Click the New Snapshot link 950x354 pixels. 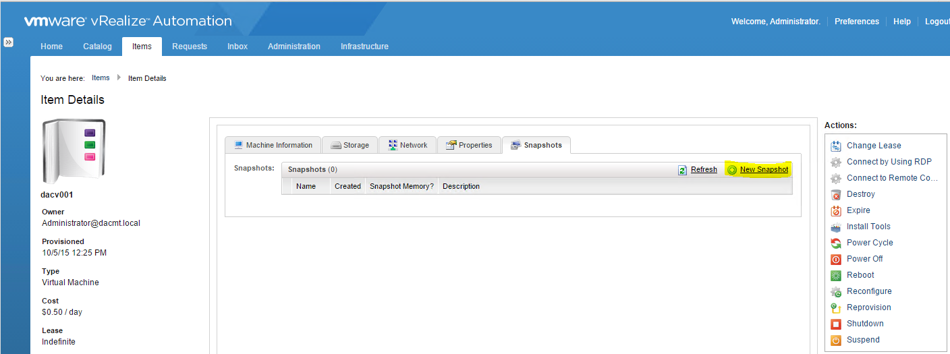[764, 170]
